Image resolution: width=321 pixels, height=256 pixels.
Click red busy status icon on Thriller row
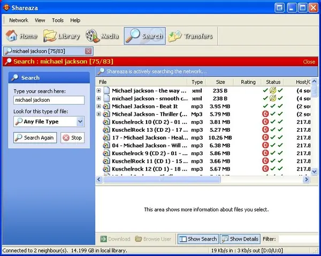tap(265, 114)
